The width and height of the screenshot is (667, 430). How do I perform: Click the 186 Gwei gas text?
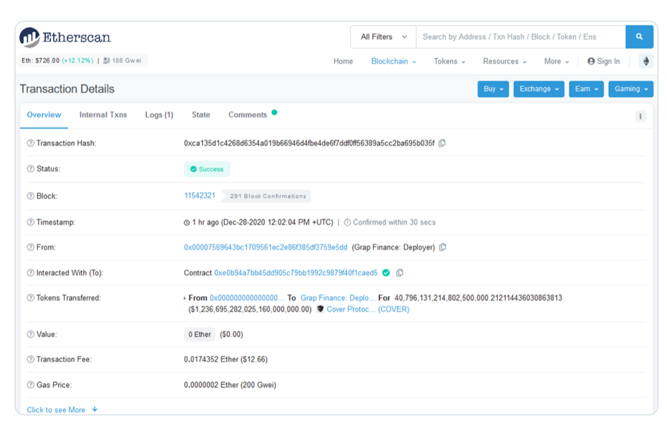tap(126, 60)
